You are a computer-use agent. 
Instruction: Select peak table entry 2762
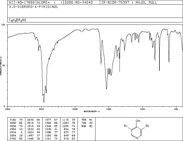(16, 138)
